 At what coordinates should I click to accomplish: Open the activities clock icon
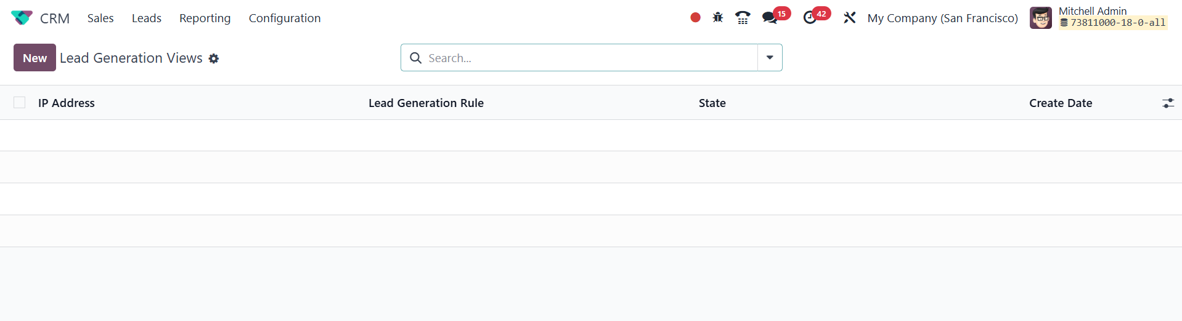pyautogui.click(x=810, y=18)
